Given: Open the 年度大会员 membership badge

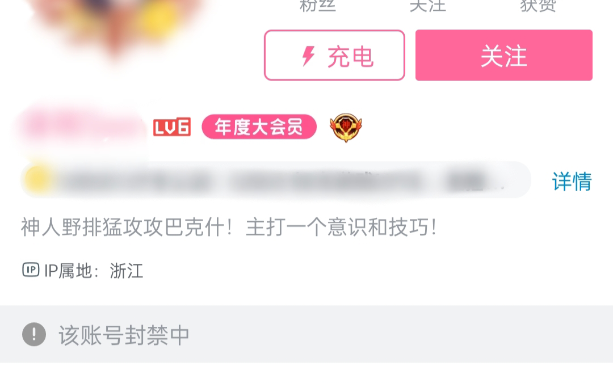Looking at the screenshot, I should coord(259,127).
